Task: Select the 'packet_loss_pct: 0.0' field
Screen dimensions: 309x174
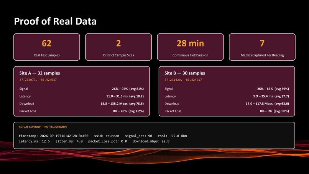Action: click(108, 141)
